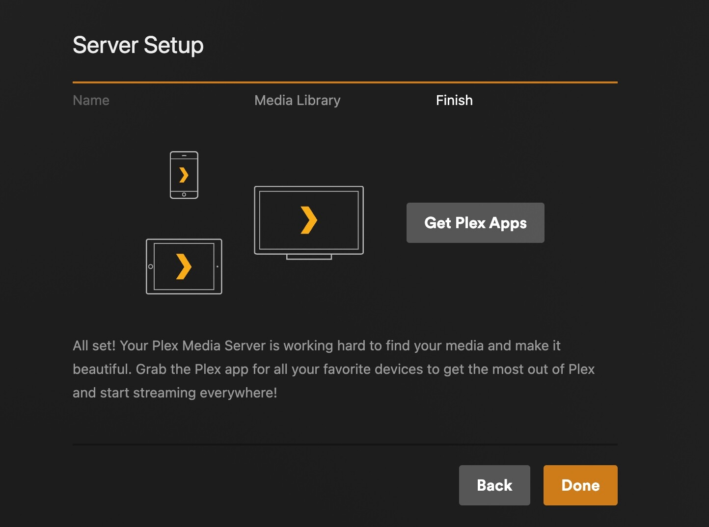The image size is (709, 527).
Task: Switch to the Media Library step
Action: point(298,100)
